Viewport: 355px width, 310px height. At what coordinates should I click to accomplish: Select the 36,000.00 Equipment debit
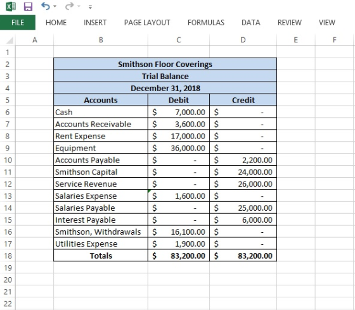179,148
